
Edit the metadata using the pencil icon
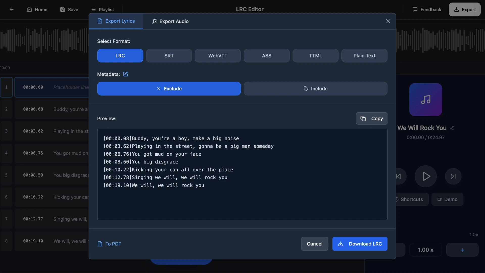(x=126, y=74)
